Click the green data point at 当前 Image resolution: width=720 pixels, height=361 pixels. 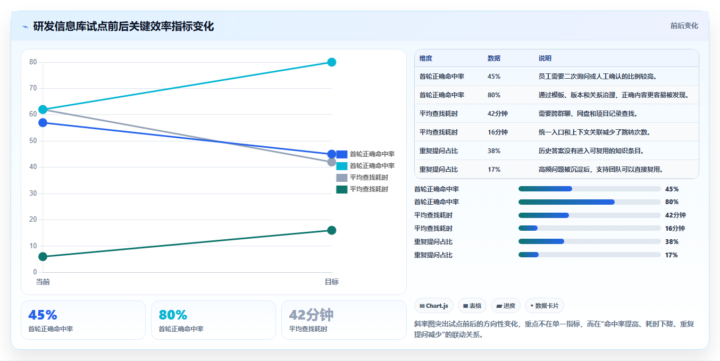(x=43, y=257)
